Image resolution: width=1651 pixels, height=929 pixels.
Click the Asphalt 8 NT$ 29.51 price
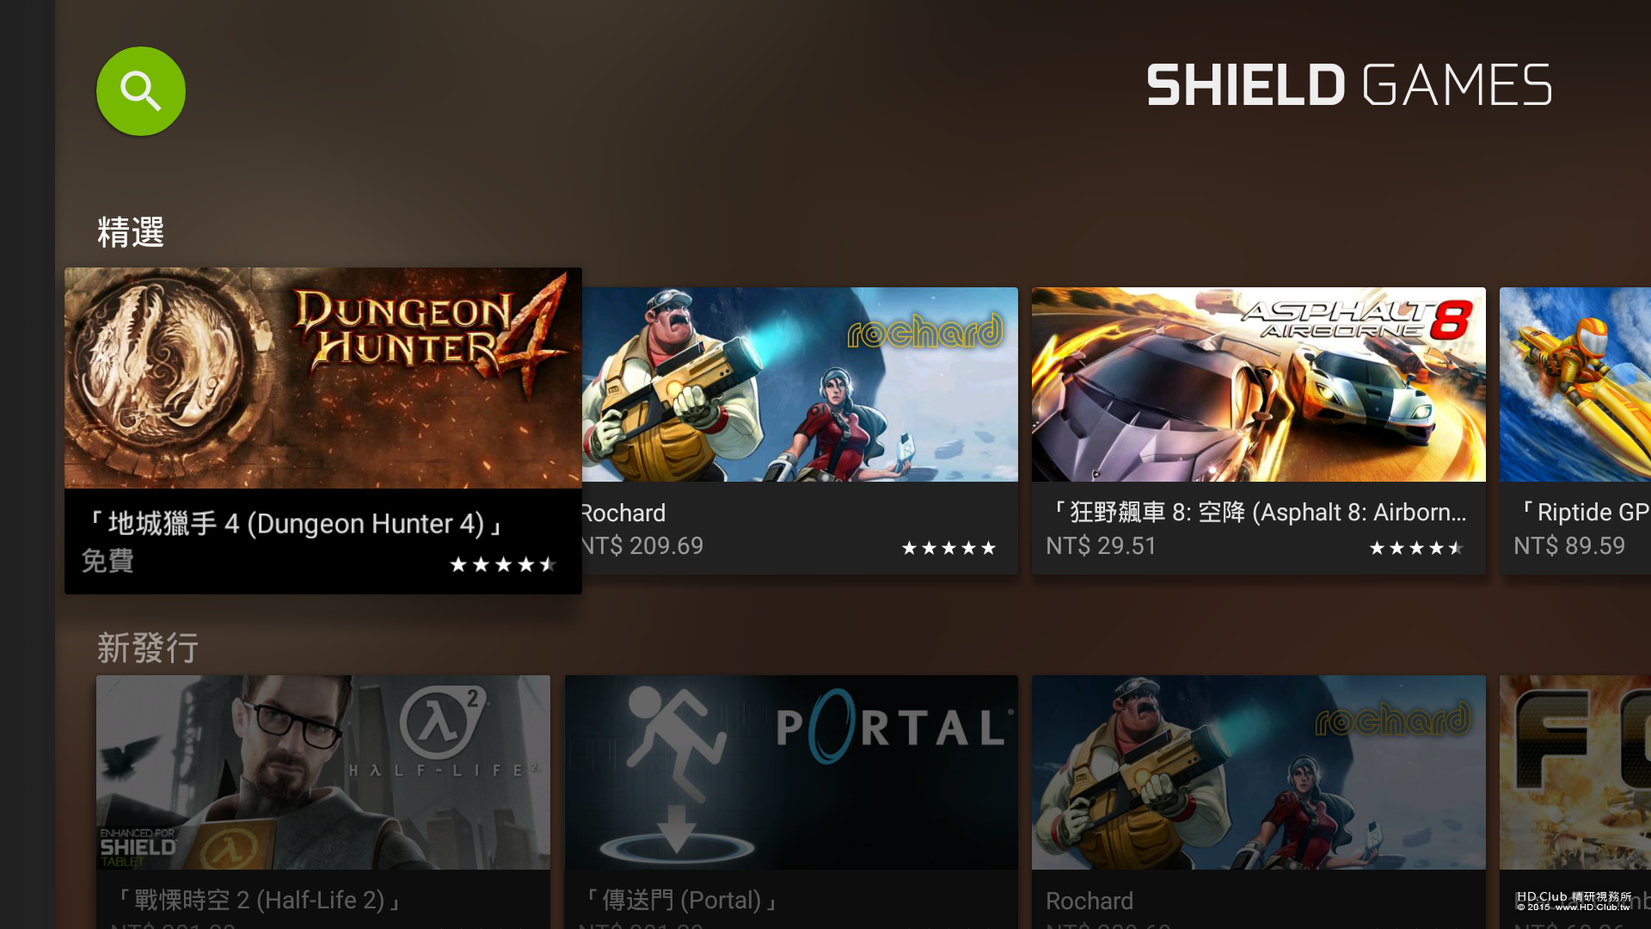(x=1101, y=546)
